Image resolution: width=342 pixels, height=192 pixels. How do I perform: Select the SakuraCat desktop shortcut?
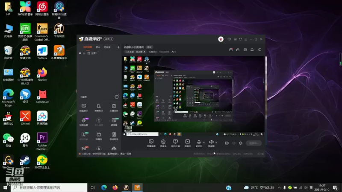[42, 96]
